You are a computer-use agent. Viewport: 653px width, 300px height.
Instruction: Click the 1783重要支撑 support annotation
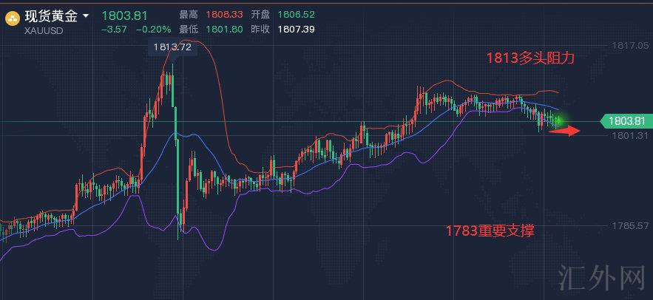point(490,231)
